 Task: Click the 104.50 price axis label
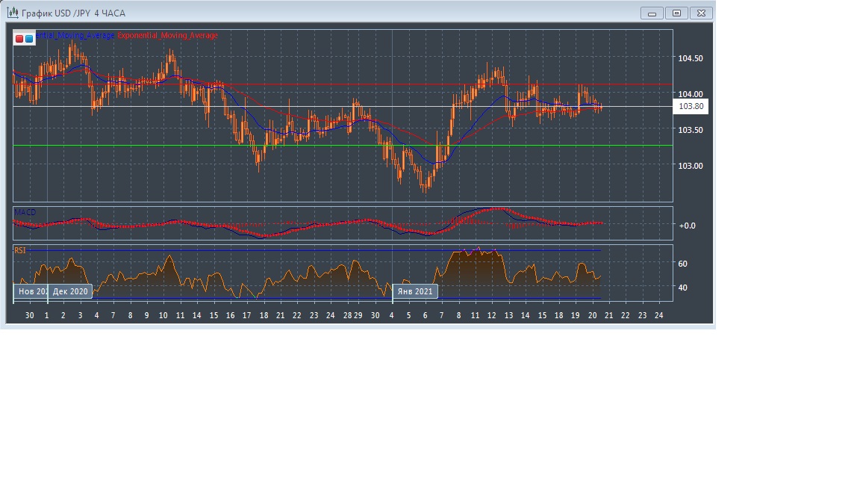(x=690, y=58)
